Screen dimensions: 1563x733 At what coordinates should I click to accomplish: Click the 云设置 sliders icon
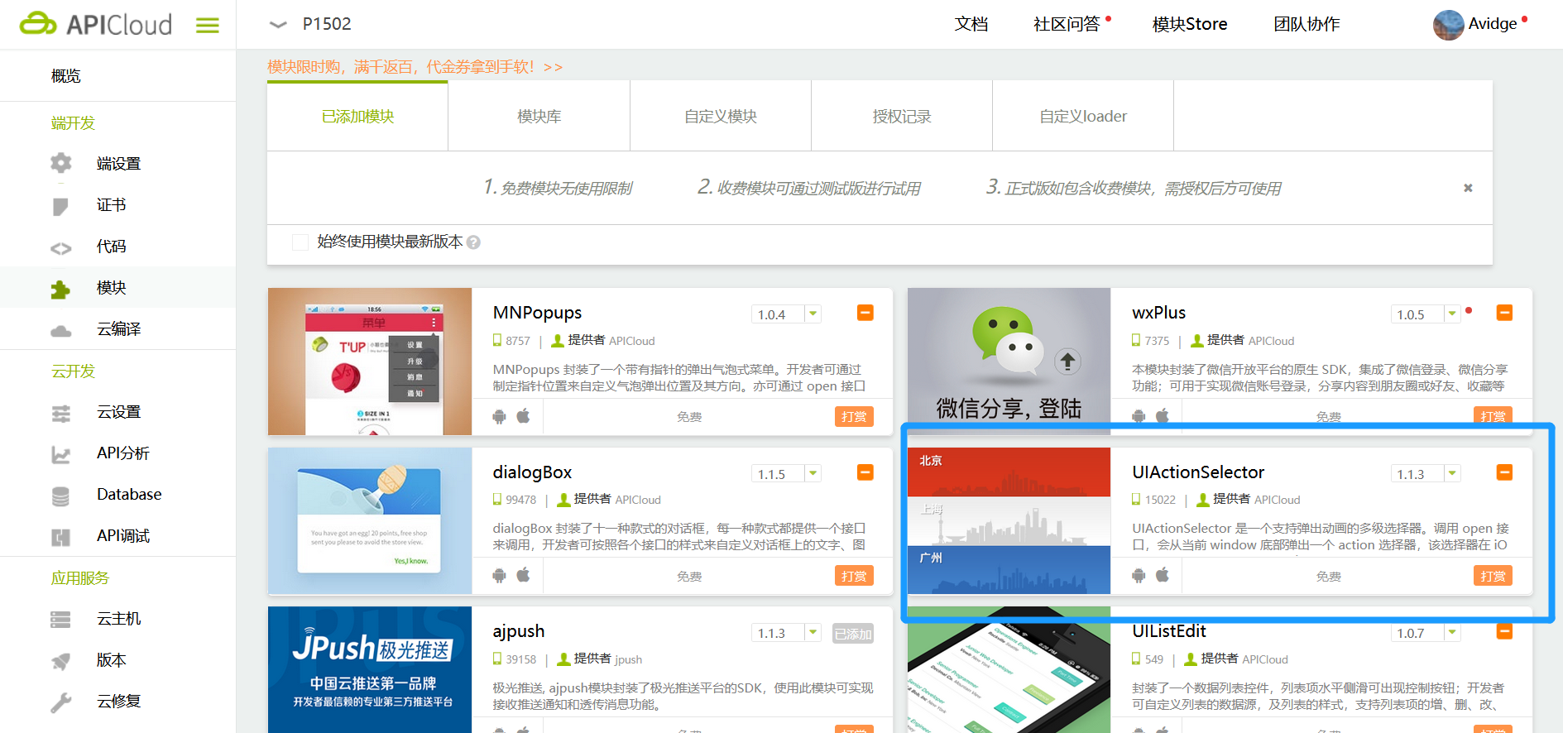[60, 413]
